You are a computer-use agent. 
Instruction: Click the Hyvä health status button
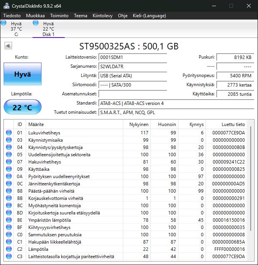[23, 74]
